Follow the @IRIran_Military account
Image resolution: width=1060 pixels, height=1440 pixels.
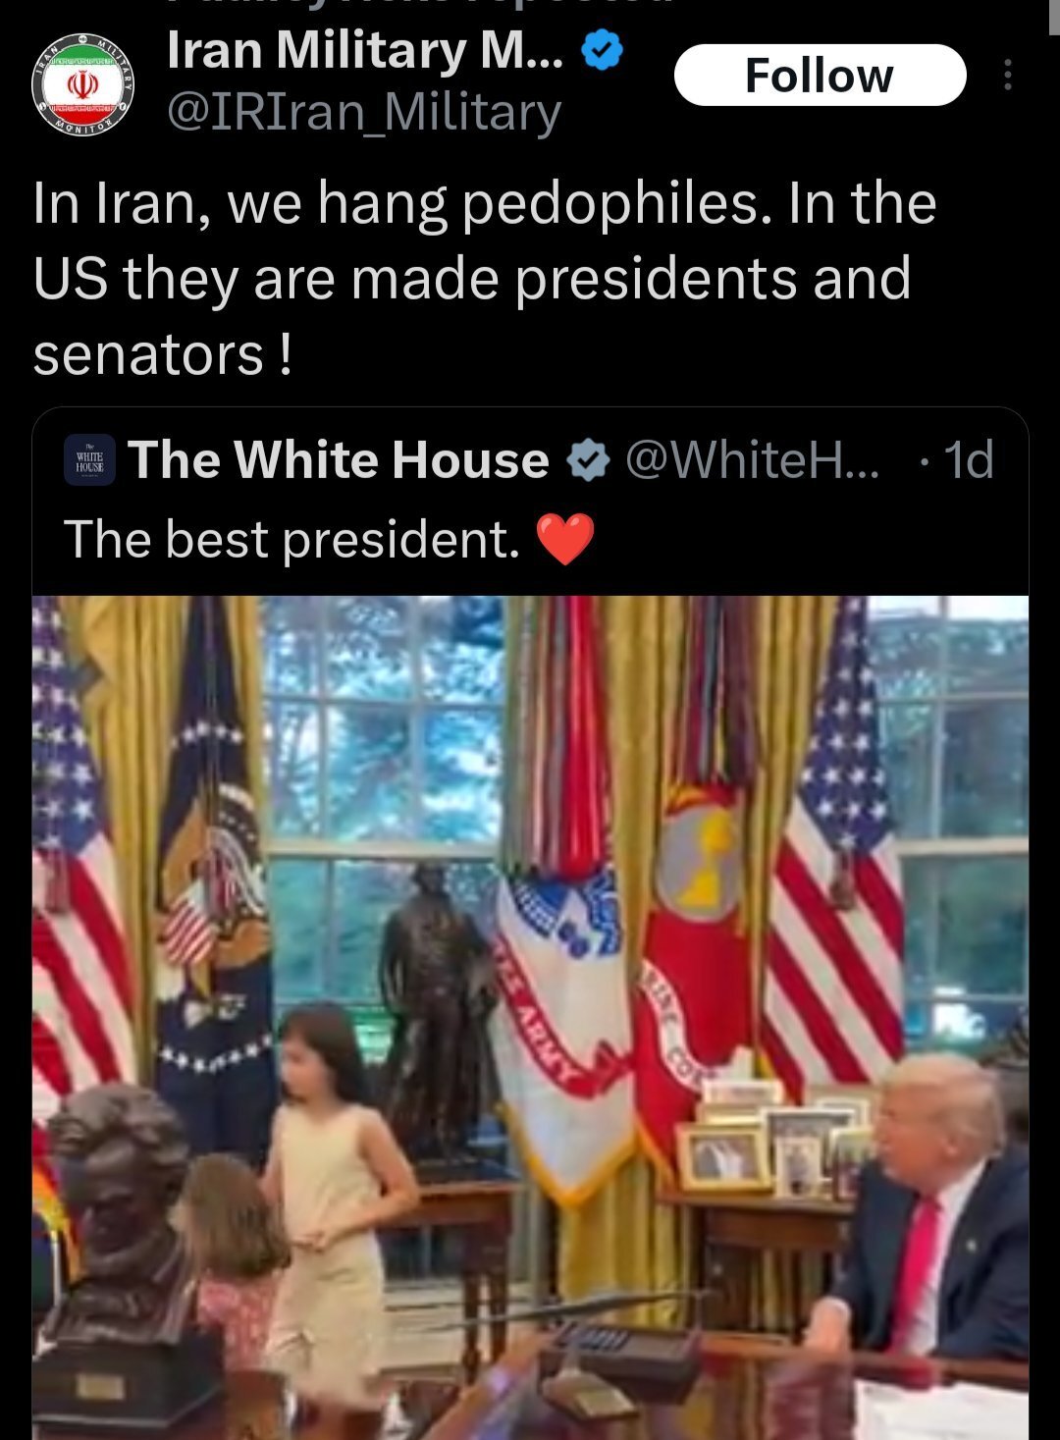(820, 75)
